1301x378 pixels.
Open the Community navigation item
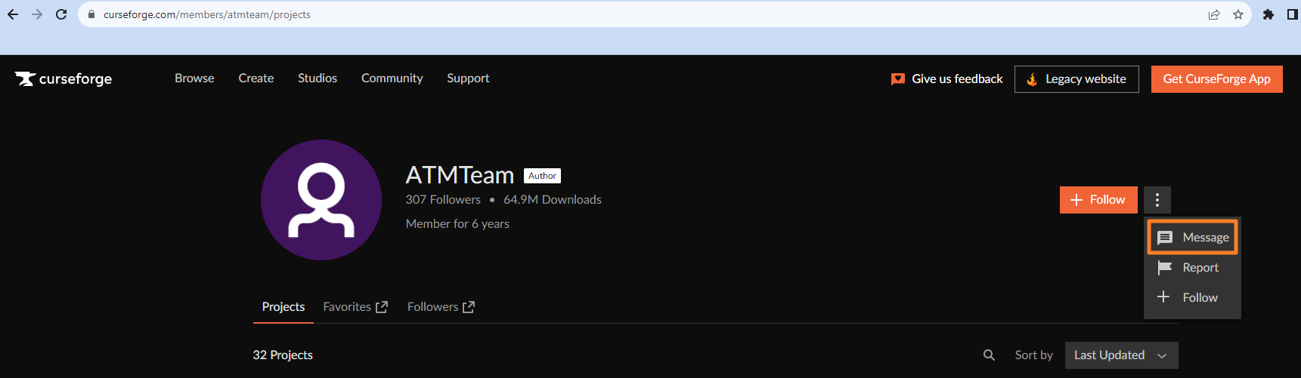coord(392,78)
